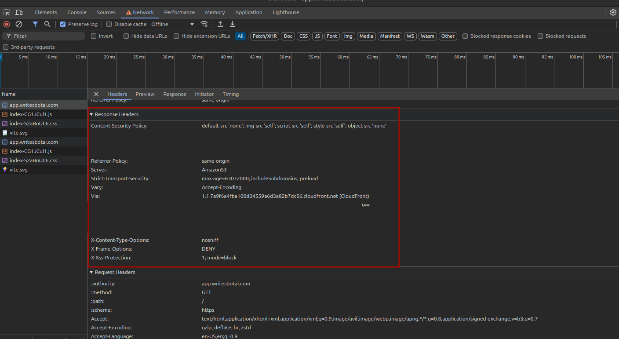Click the record network log icon
The height and width of the screenshot is (339, 619).
(7, 24)
